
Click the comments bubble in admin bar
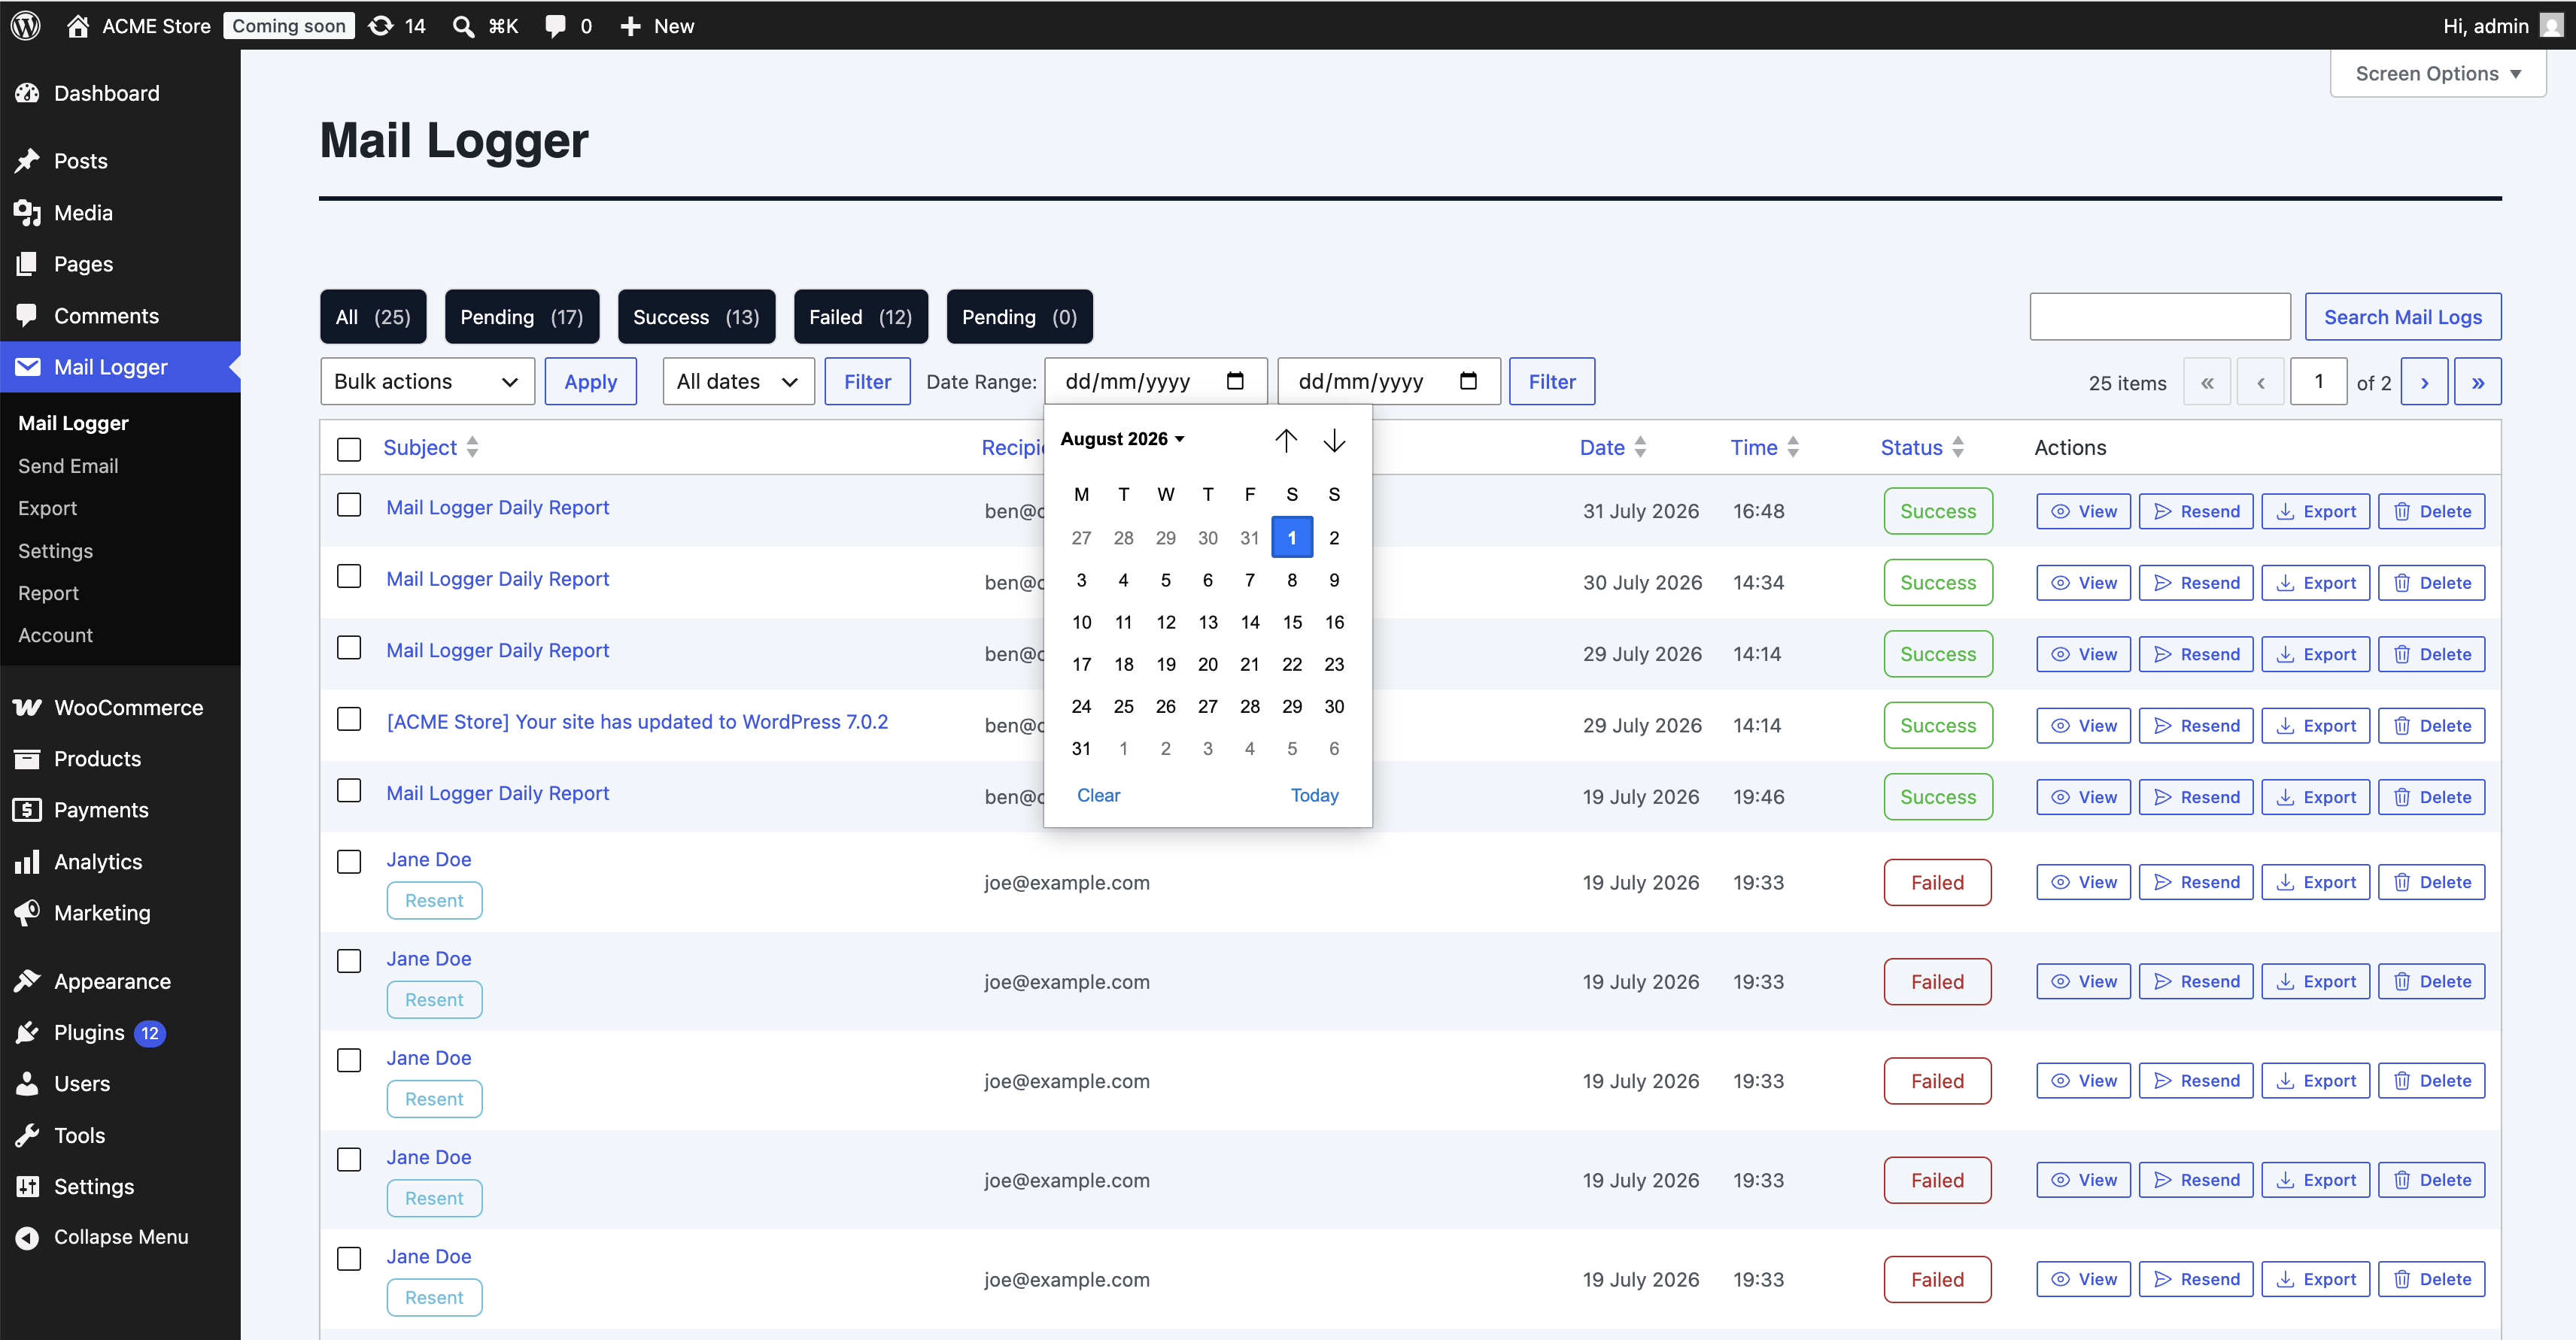(x=555, y=26)
